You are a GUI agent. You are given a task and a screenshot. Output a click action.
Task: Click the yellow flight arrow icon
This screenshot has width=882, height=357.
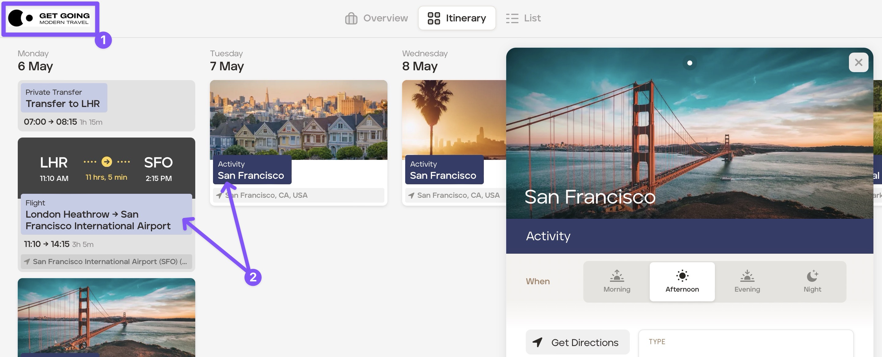click(107, 162)
